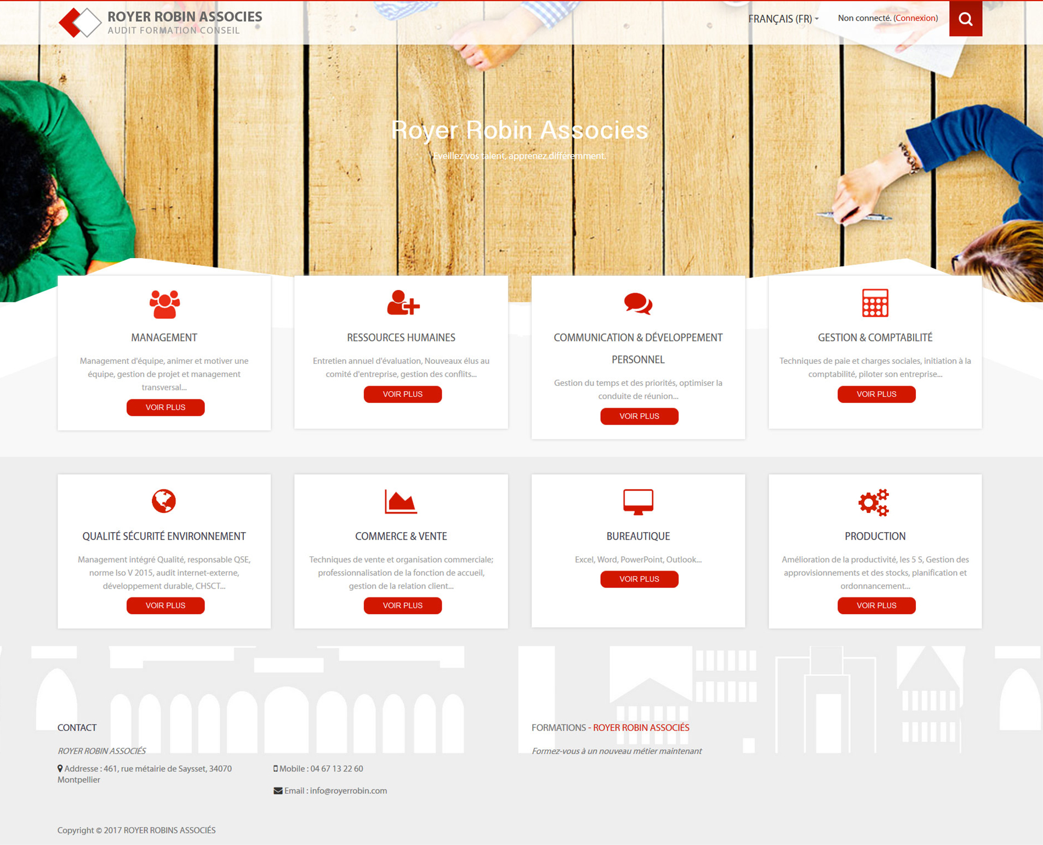Screen dimensions: 1043x845
Task: Click the Gestion & Comptabilité calculator icon
Action: click(875, 303)
